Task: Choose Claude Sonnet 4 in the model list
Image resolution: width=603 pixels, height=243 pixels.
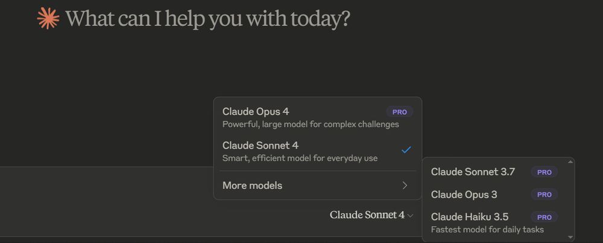Action: (260, 146)
